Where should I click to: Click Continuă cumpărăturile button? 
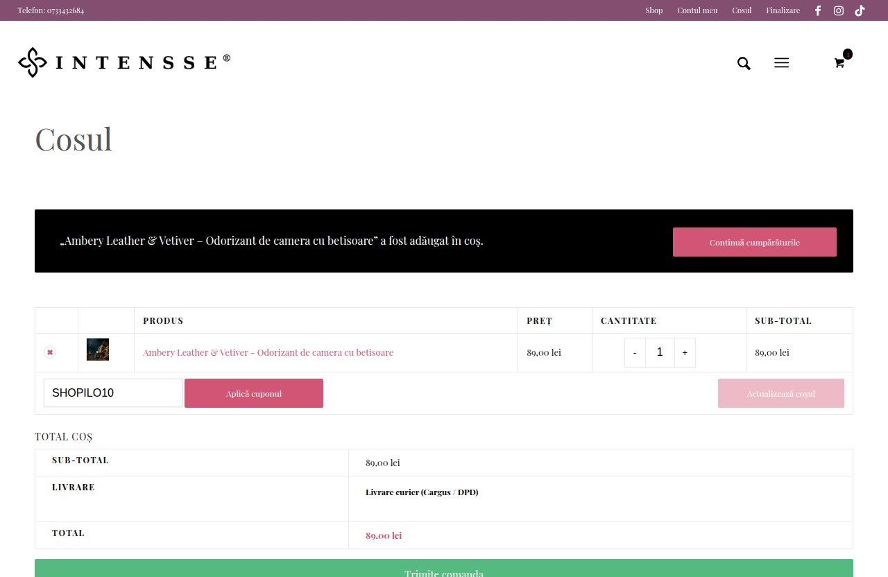point(755,242)
